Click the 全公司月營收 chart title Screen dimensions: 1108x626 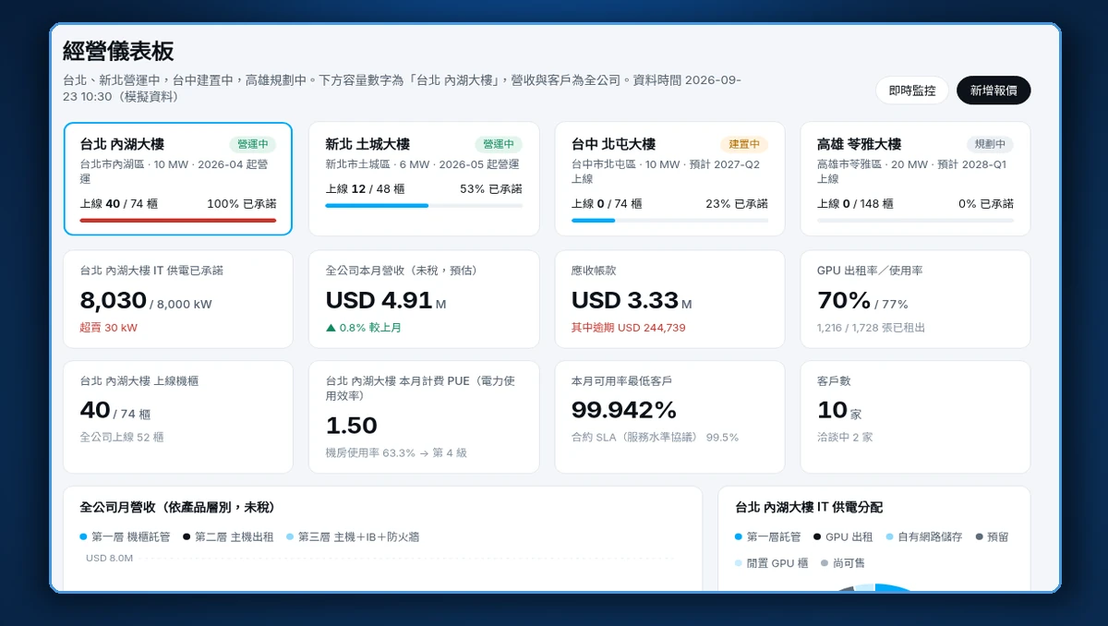[x=177, y=507]
